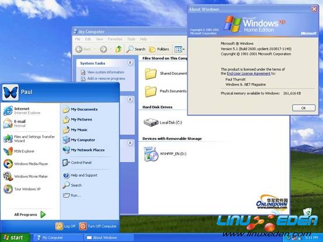Screen dimensions: 323x242
Task: Start Tour Windows XP
Action: pos(22,189)
